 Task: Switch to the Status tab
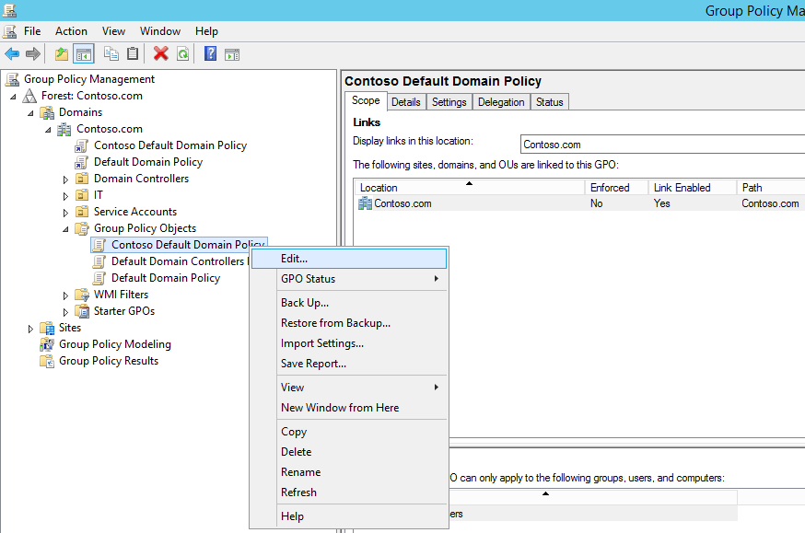549,102
